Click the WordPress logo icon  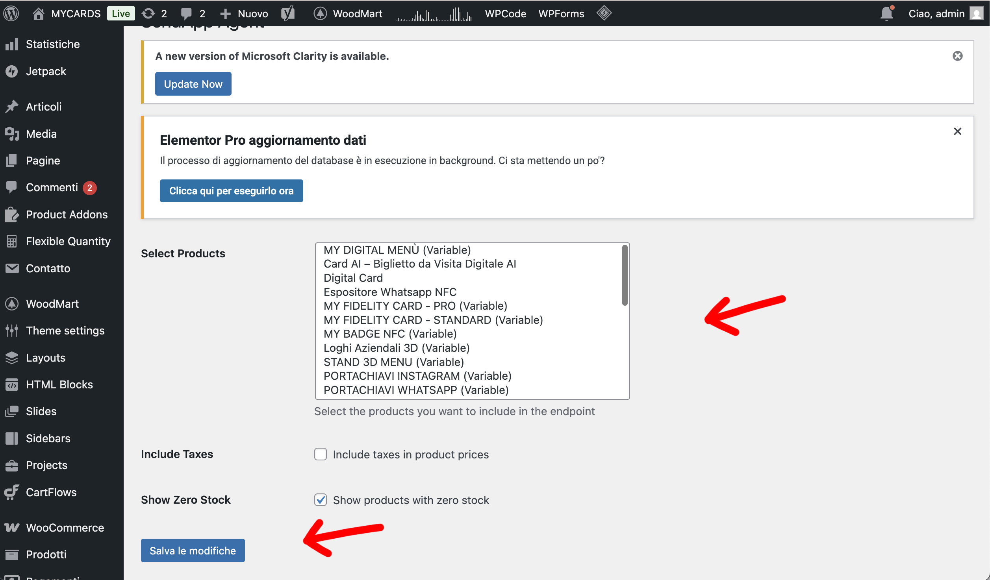point(11,13)
